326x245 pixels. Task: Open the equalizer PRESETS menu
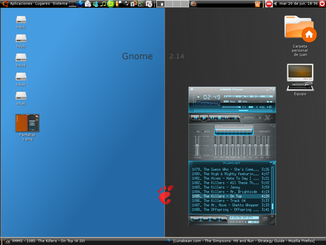pyautogui.click(x=265, y=131)
